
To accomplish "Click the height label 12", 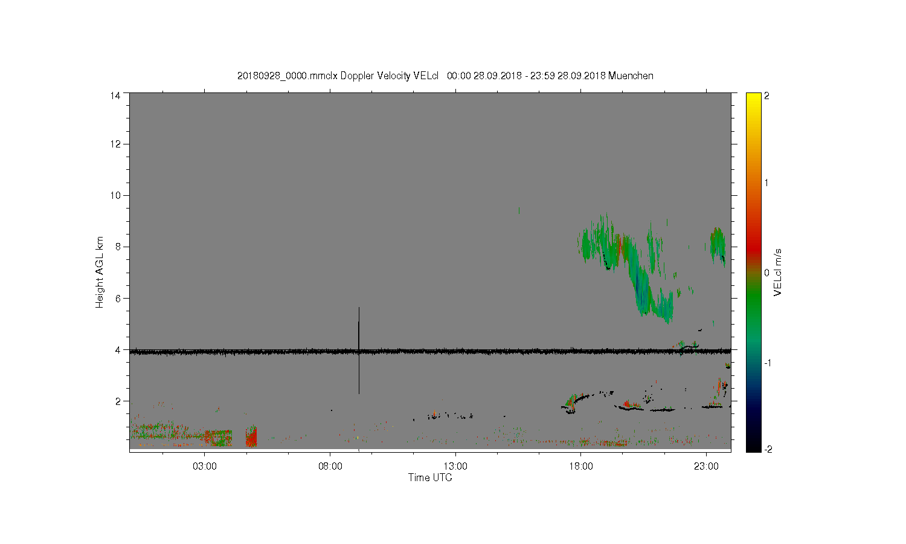I will tap(115, 144).
